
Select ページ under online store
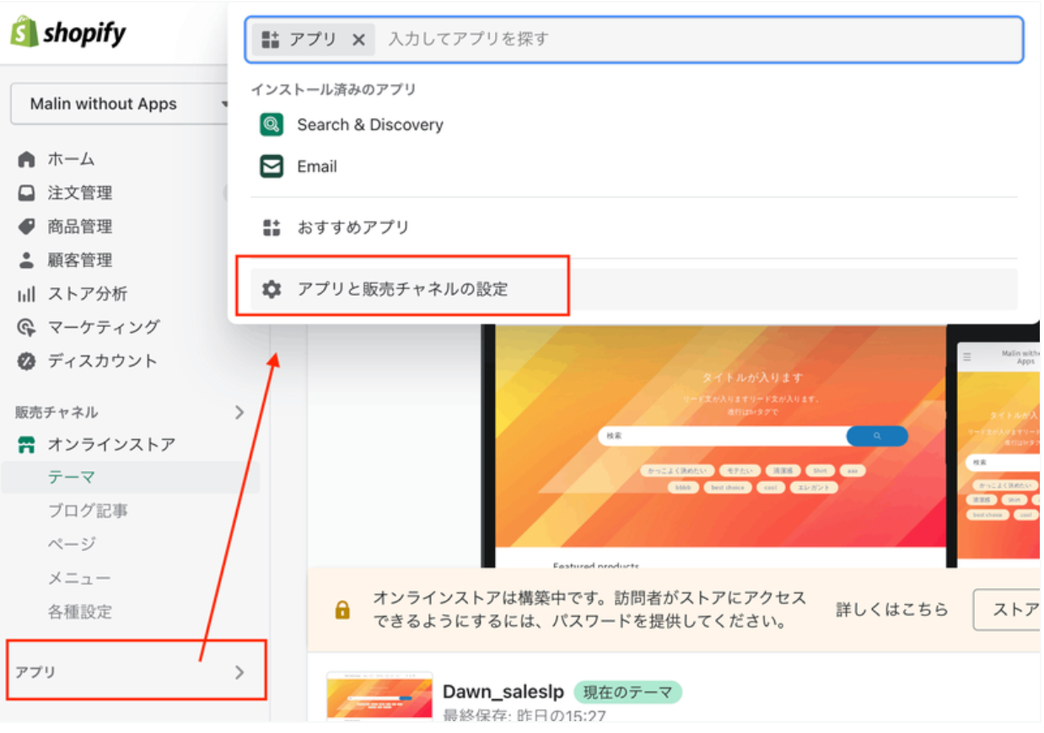click(72, 545)
